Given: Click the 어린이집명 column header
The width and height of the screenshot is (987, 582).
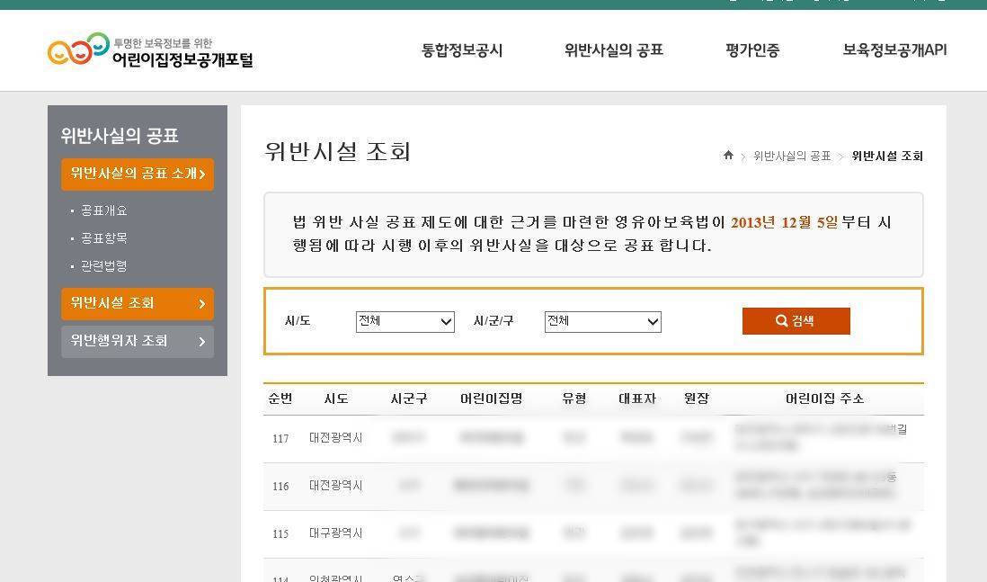Looking at the screenshot, I should point(491,398).
